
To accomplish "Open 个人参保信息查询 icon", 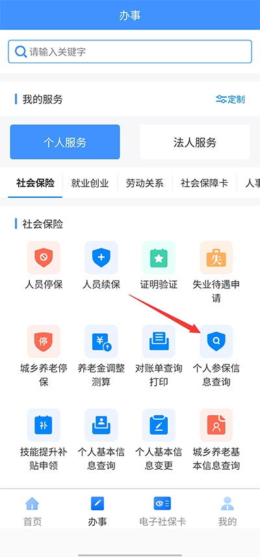I will (216, 341).
